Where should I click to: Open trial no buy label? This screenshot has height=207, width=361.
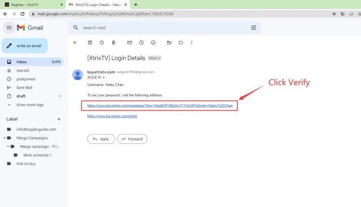26,164
